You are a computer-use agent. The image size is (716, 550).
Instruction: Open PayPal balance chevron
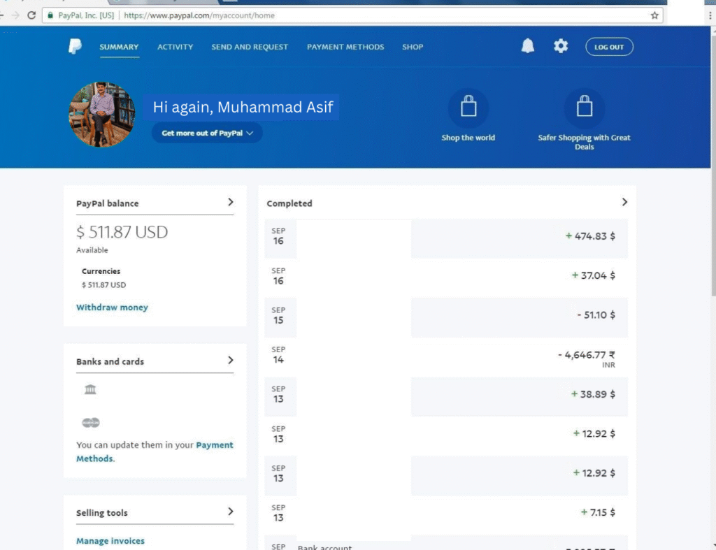point(231,202)
